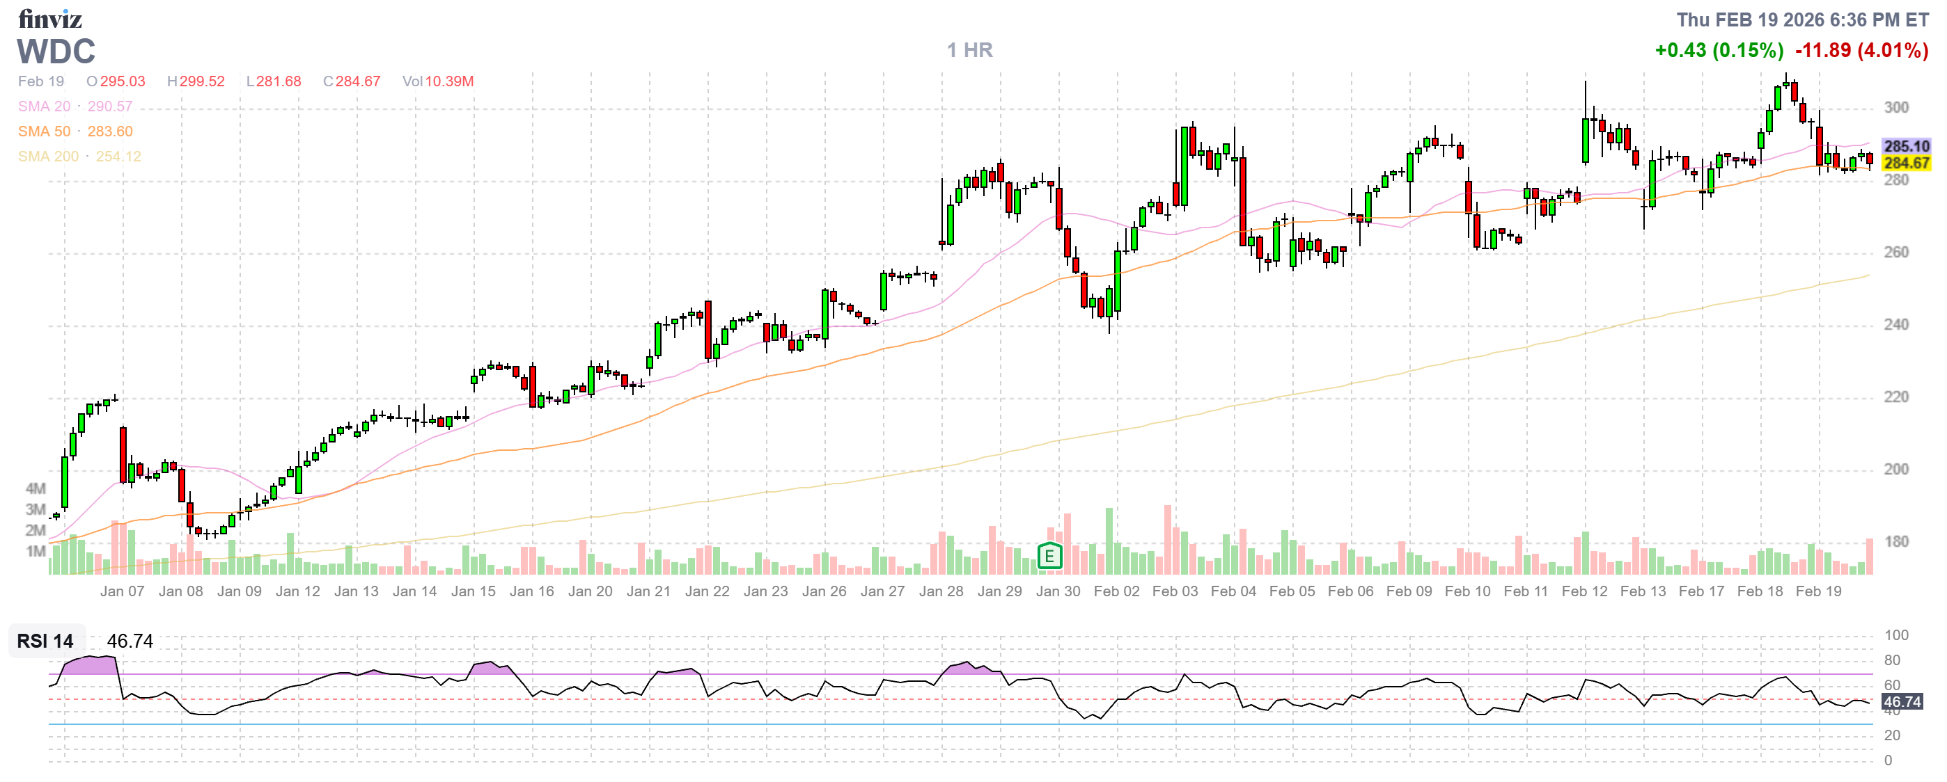
Task: Click the dark 46.74 RSI value tag
Action: pyautogui.click(x=1902, y=701)
